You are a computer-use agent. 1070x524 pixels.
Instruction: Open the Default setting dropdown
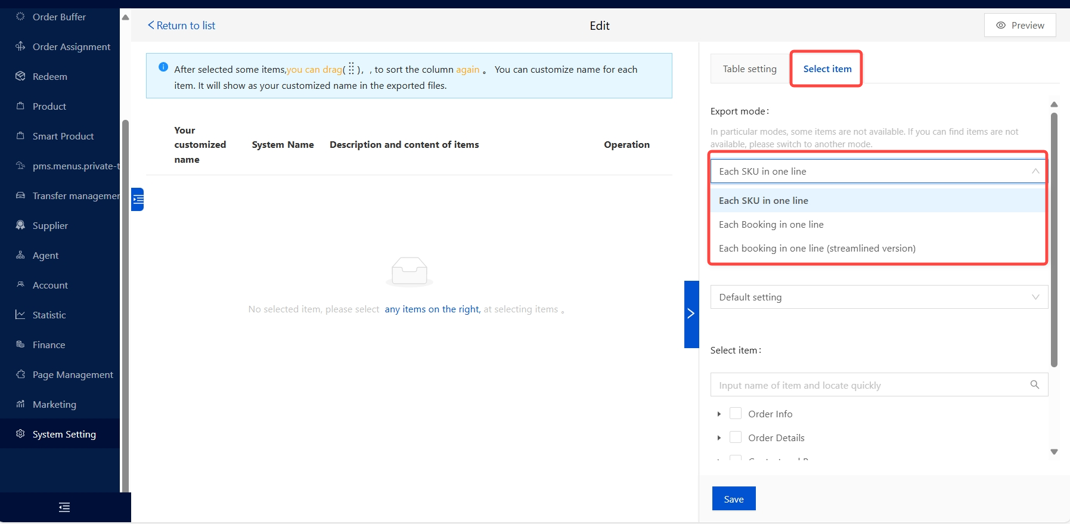[879, 297]
